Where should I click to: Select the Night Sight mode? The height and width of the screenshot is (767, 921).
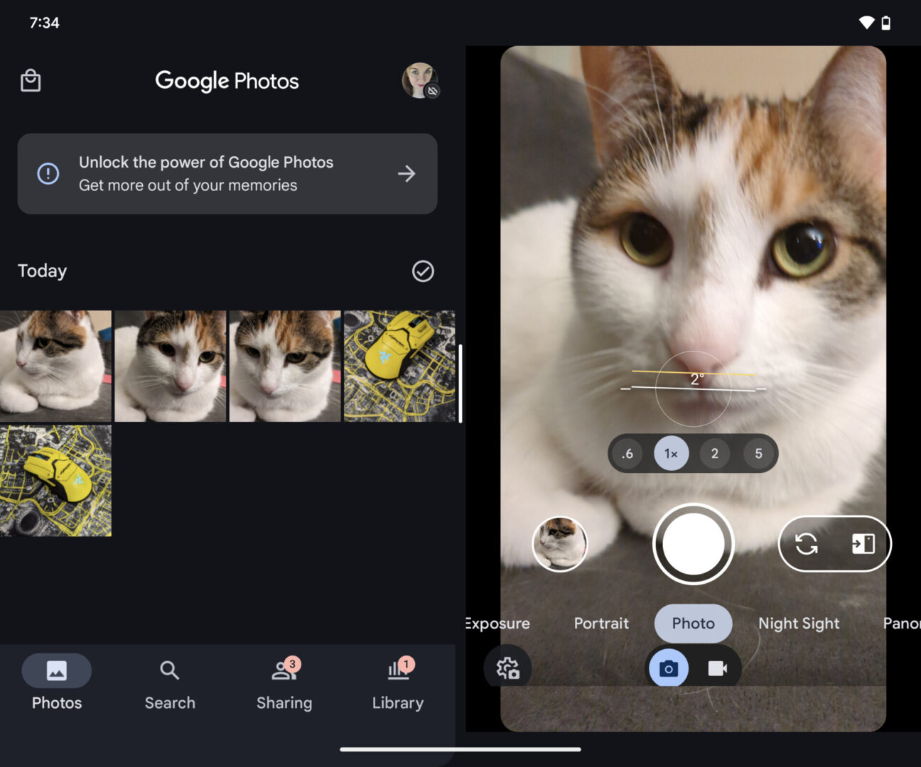799,624
